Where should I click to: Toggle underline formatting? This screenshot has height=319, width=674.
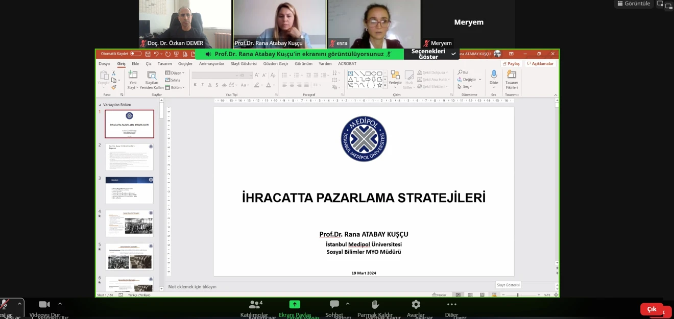(211, 84)
